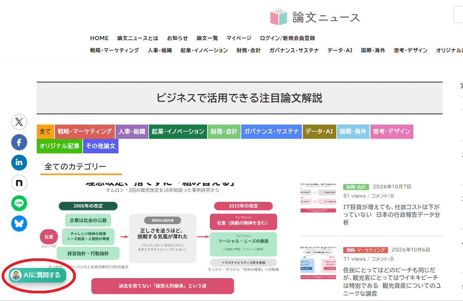Open 国際・海外 in the header navigation
463x301 pixels.
[373, 50]
